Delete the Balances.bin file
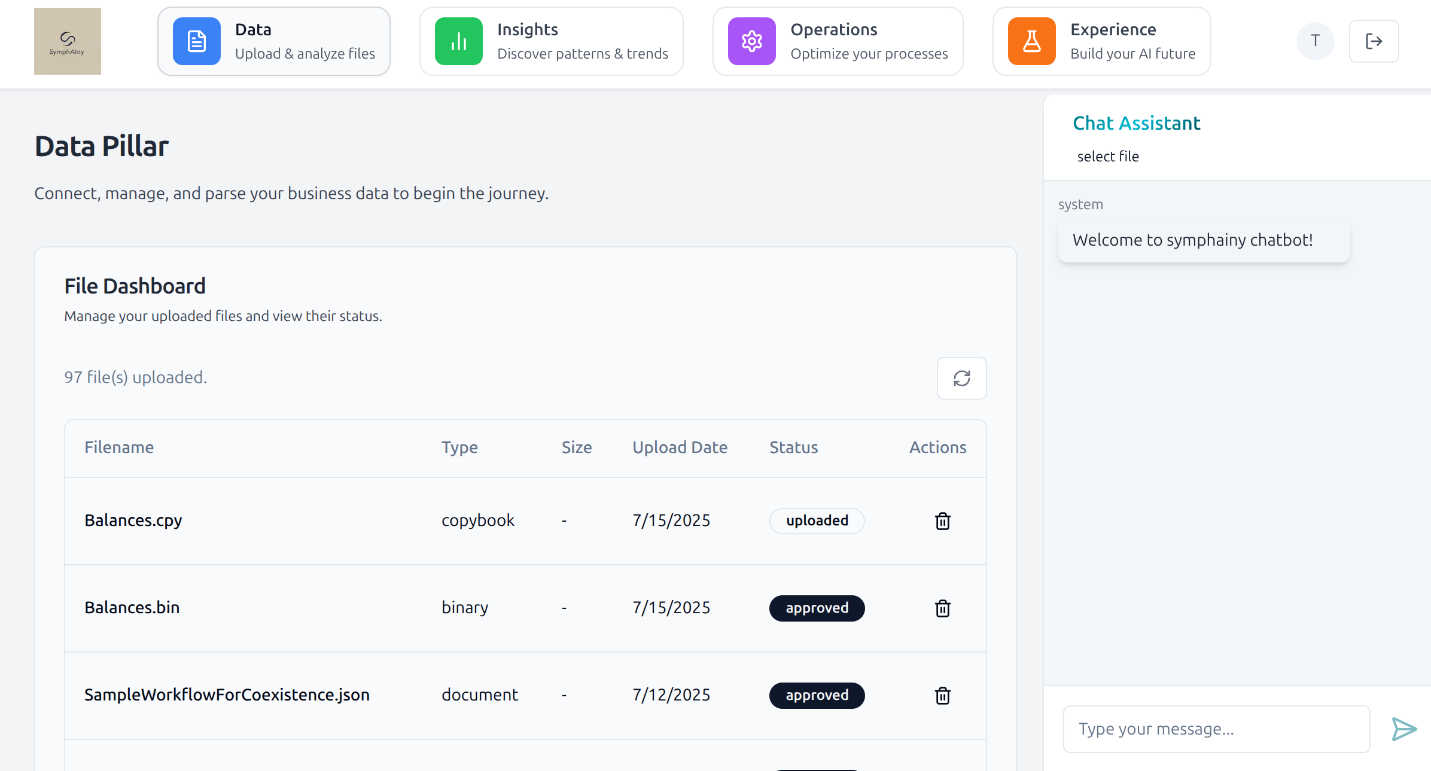The image size is (1431, 771). [942, 608]
